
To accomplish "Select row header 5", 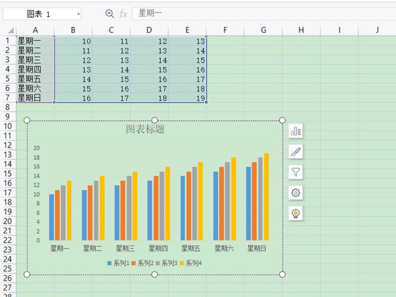I will (x=8, y=79).
